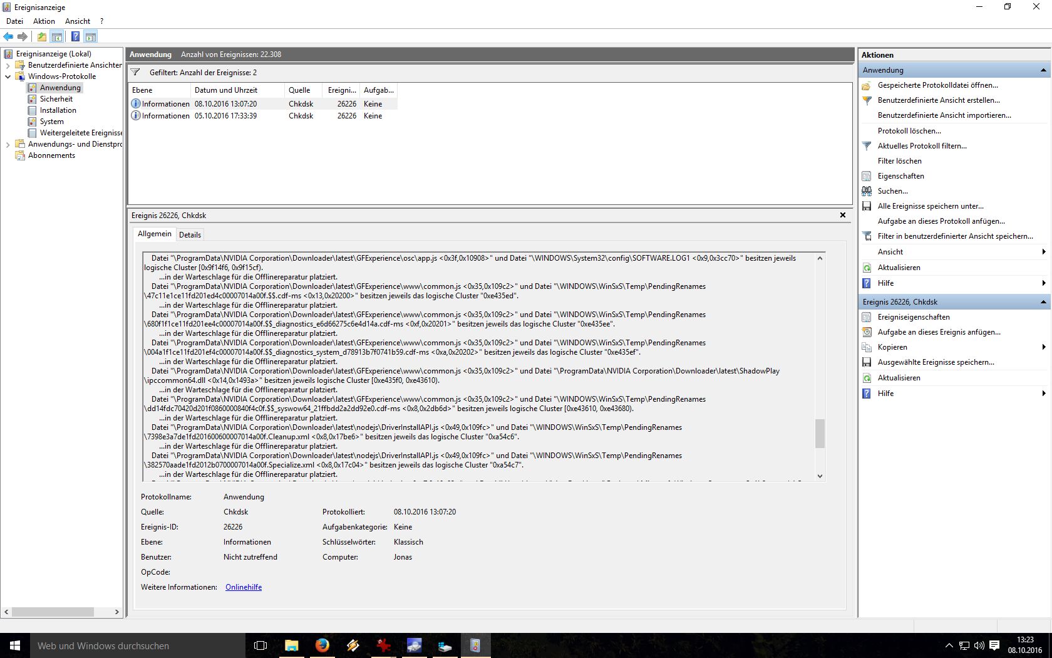The image size is (1052, 658).
Task: Click the volume speaker tray icon
Action: [x=979, y=645]
